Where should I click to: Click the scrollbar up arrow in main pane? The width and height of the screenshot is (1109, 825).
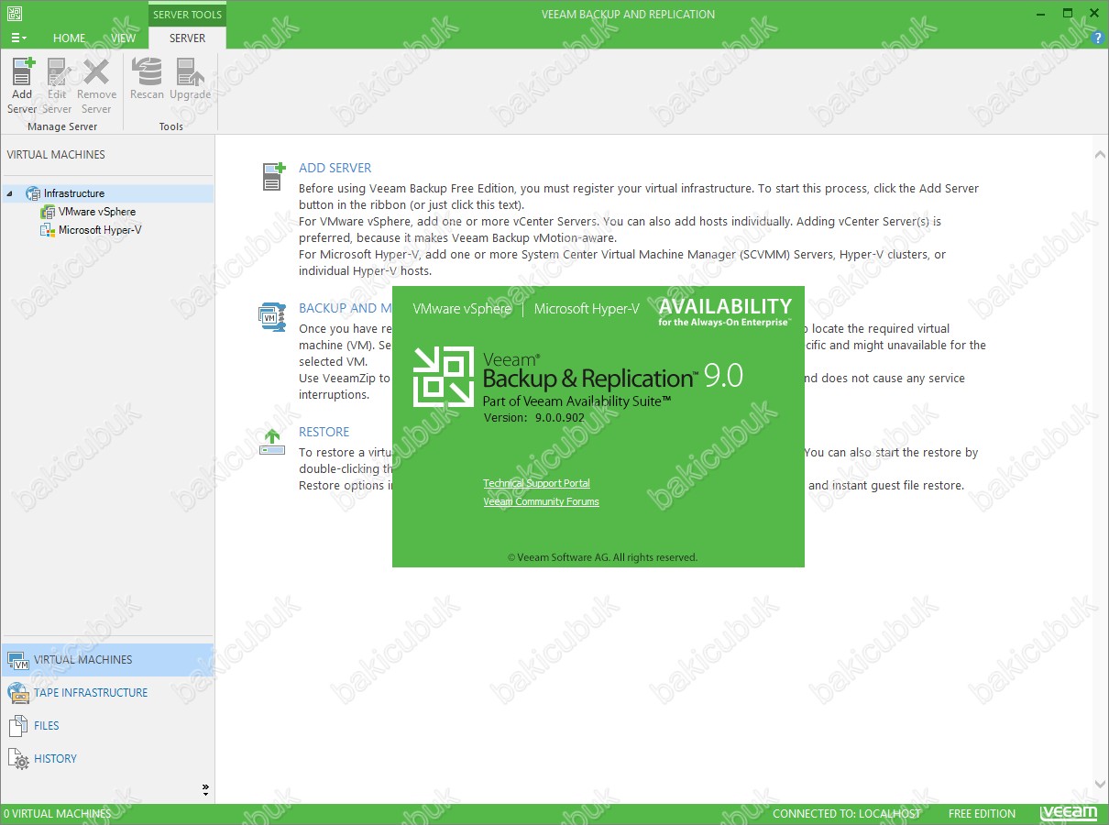1101,155
